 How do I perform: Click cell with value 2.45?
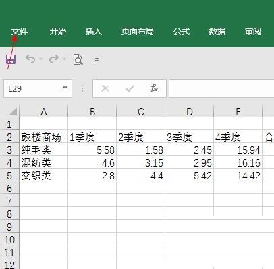pos(190,150)
